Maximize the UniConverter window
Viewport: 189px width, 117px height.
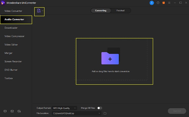point(180,3)
